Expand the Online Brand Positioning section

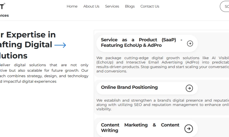point(129,87)
